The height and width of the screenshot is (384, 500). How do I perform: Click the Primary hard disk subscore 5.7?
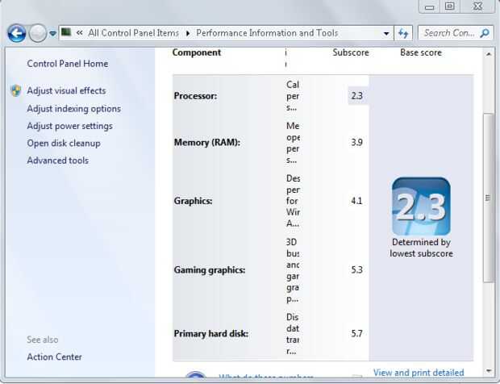pos(356,334)
